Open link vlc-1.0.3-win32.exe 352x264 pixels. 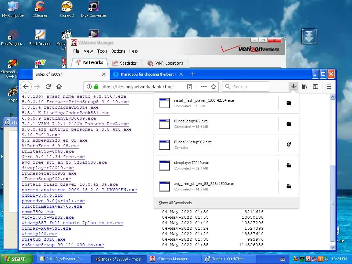[x=47, y=217]
